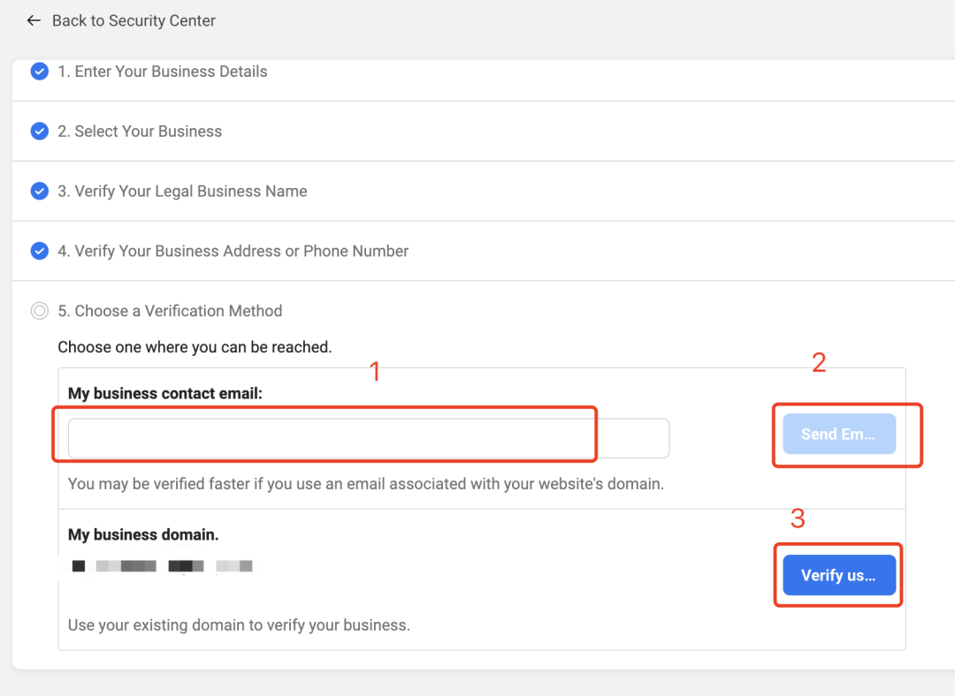
Task: Click the completed checkmark beside Select Your Business
Action: [39, 132]
